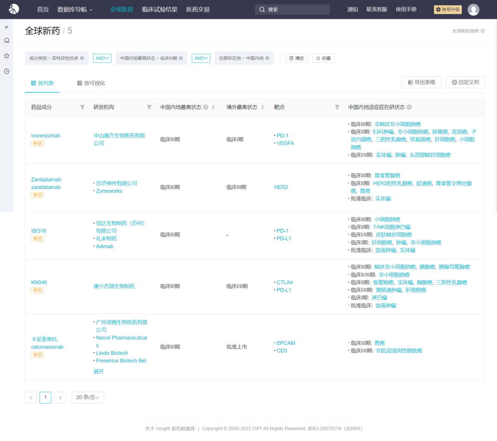Open 临床试验结果 in the navigation
Screen dimensions: 497x441
coord(160,10)
